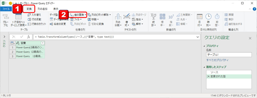Image resolution: width=257 pixels, height=98 pixels.
Task: Select the ソース applied step
Action: pos(229,72)
